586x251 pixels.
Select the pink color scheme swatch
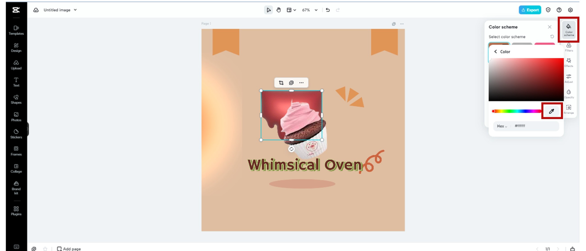544,45
